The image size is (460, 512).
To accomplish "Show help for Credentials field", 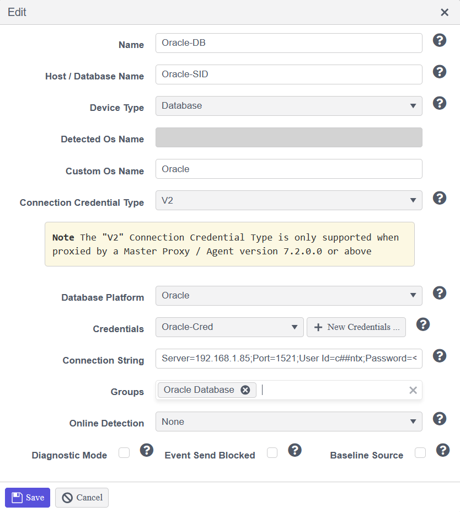I will pos(423,324).
